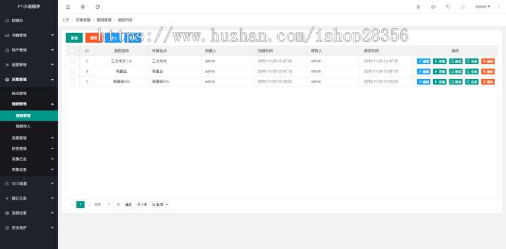Open 任务 for the 笔趣阁info rule
506x249 pixels.
472,82
